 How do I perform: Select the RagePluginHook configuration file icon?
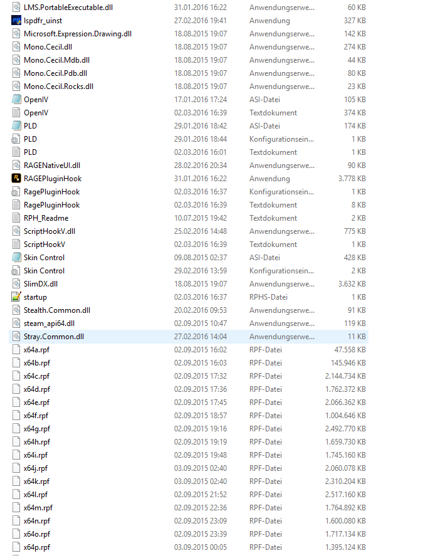pos(15,192)
